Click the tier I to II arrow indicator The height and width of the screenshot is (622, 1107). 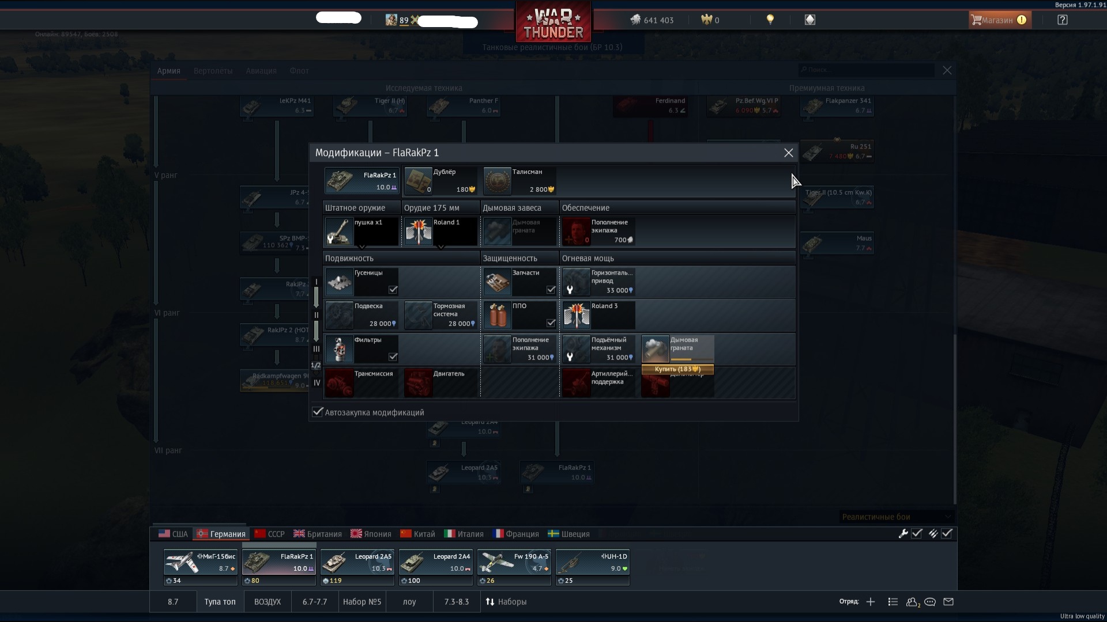(x=316, y=298)
